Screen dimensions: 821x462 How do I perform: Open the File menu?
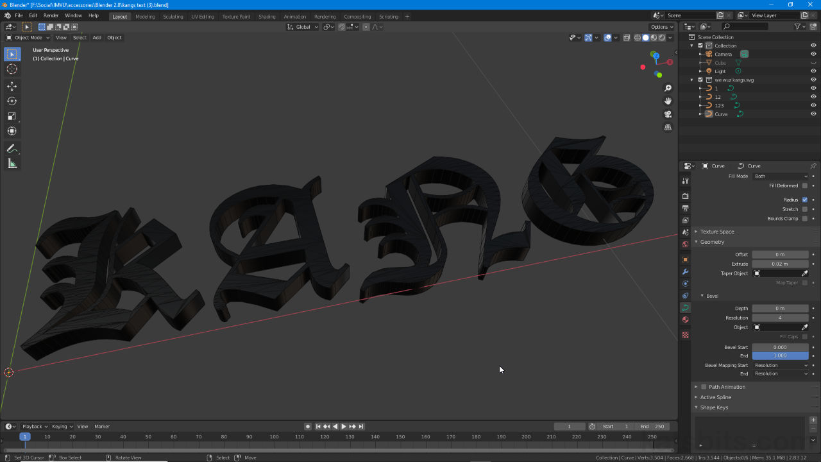(19, 15)
